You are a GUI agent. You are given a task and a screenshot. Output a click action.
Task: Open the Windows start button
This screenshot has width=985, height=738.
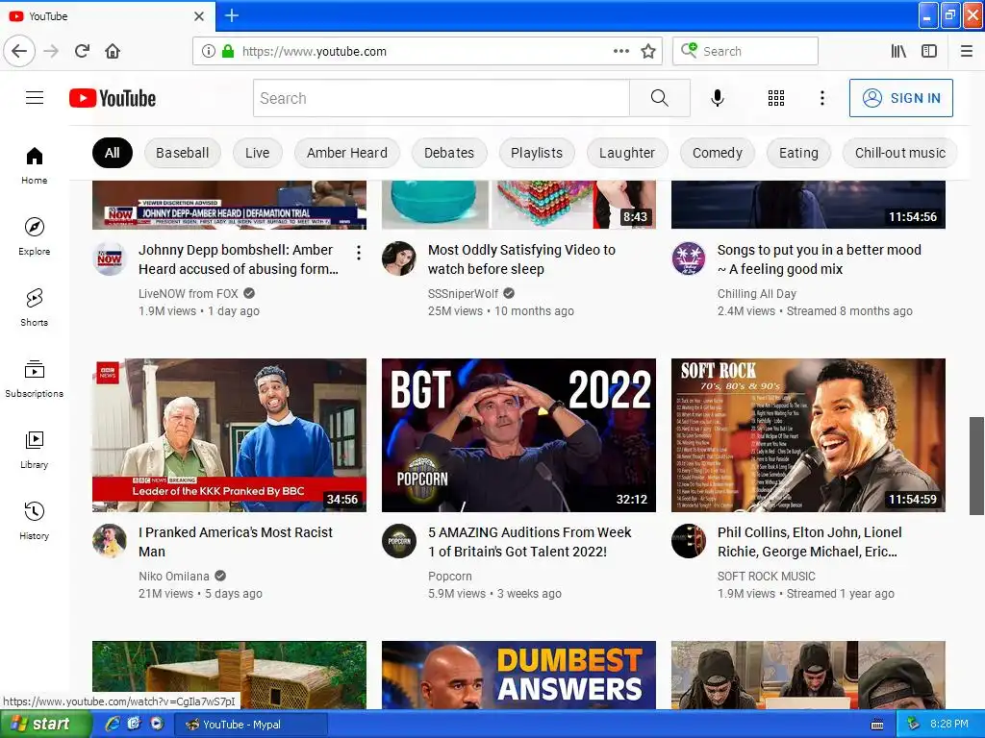coord(45,725)
